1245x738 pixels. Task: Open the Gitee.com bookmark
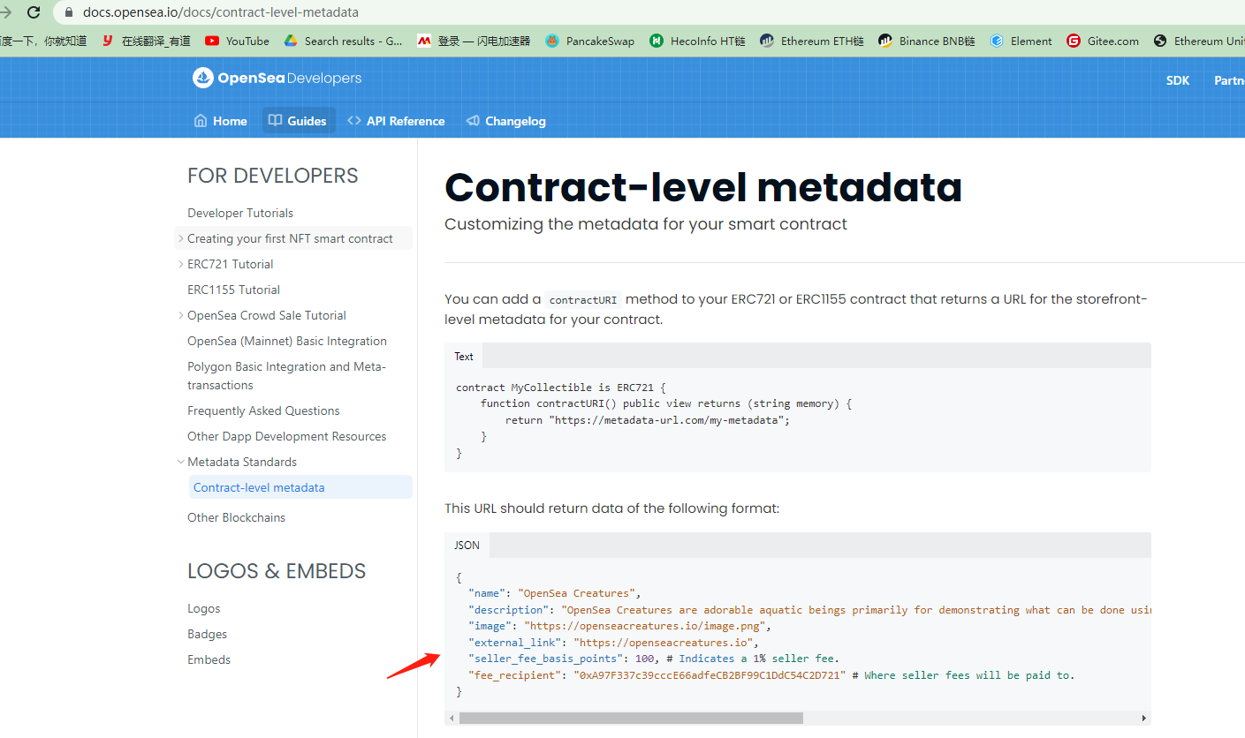[x=1103, y=41]
